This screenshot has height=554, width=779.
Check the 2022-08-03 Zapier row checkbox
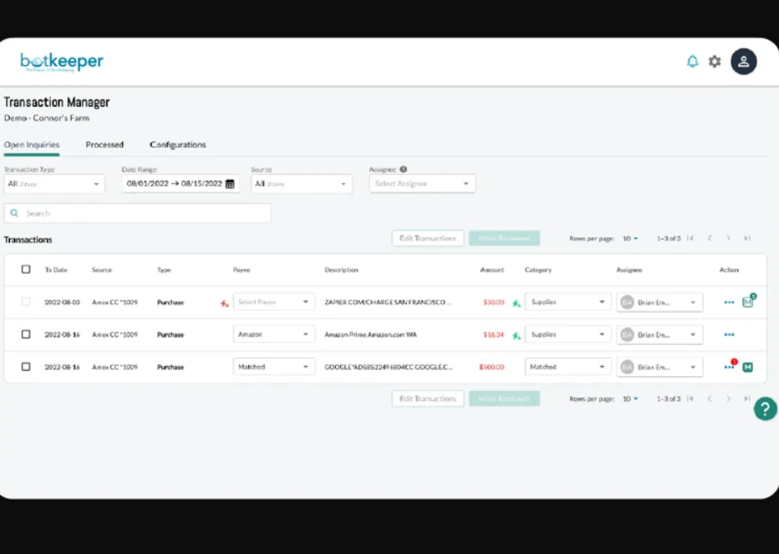[x=26, y=302]
